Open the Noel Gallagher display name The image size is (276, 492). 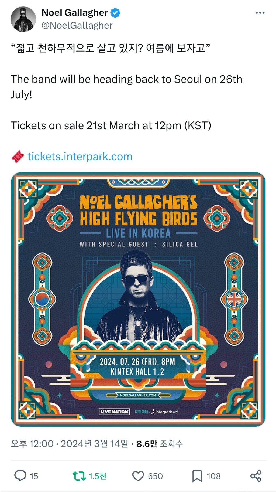(75, 13)
